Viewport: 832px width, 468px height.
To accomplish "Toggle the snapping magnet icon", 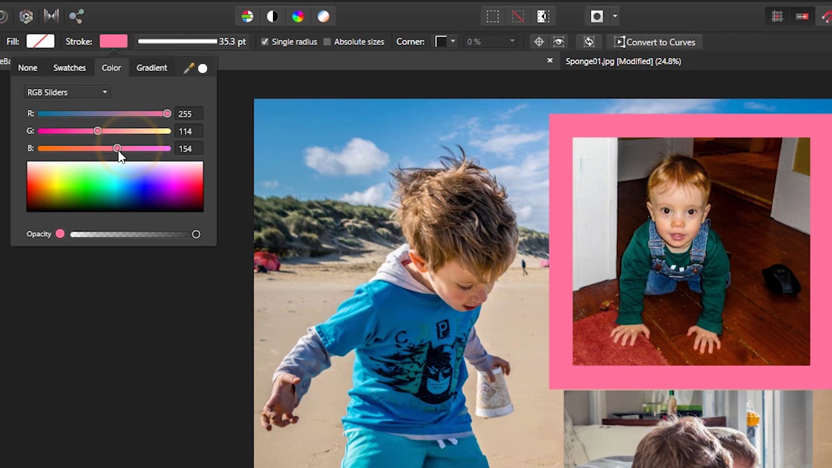I will click(826, 17).
